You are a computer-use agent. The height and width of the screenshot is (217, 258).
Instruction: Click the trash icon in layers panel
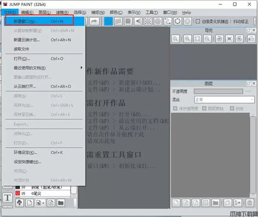[250, 203]
